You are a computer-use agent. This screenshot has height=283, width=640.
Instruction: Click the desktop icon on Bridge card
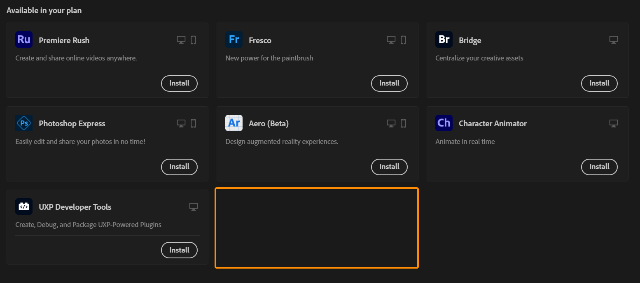(613, 39)
